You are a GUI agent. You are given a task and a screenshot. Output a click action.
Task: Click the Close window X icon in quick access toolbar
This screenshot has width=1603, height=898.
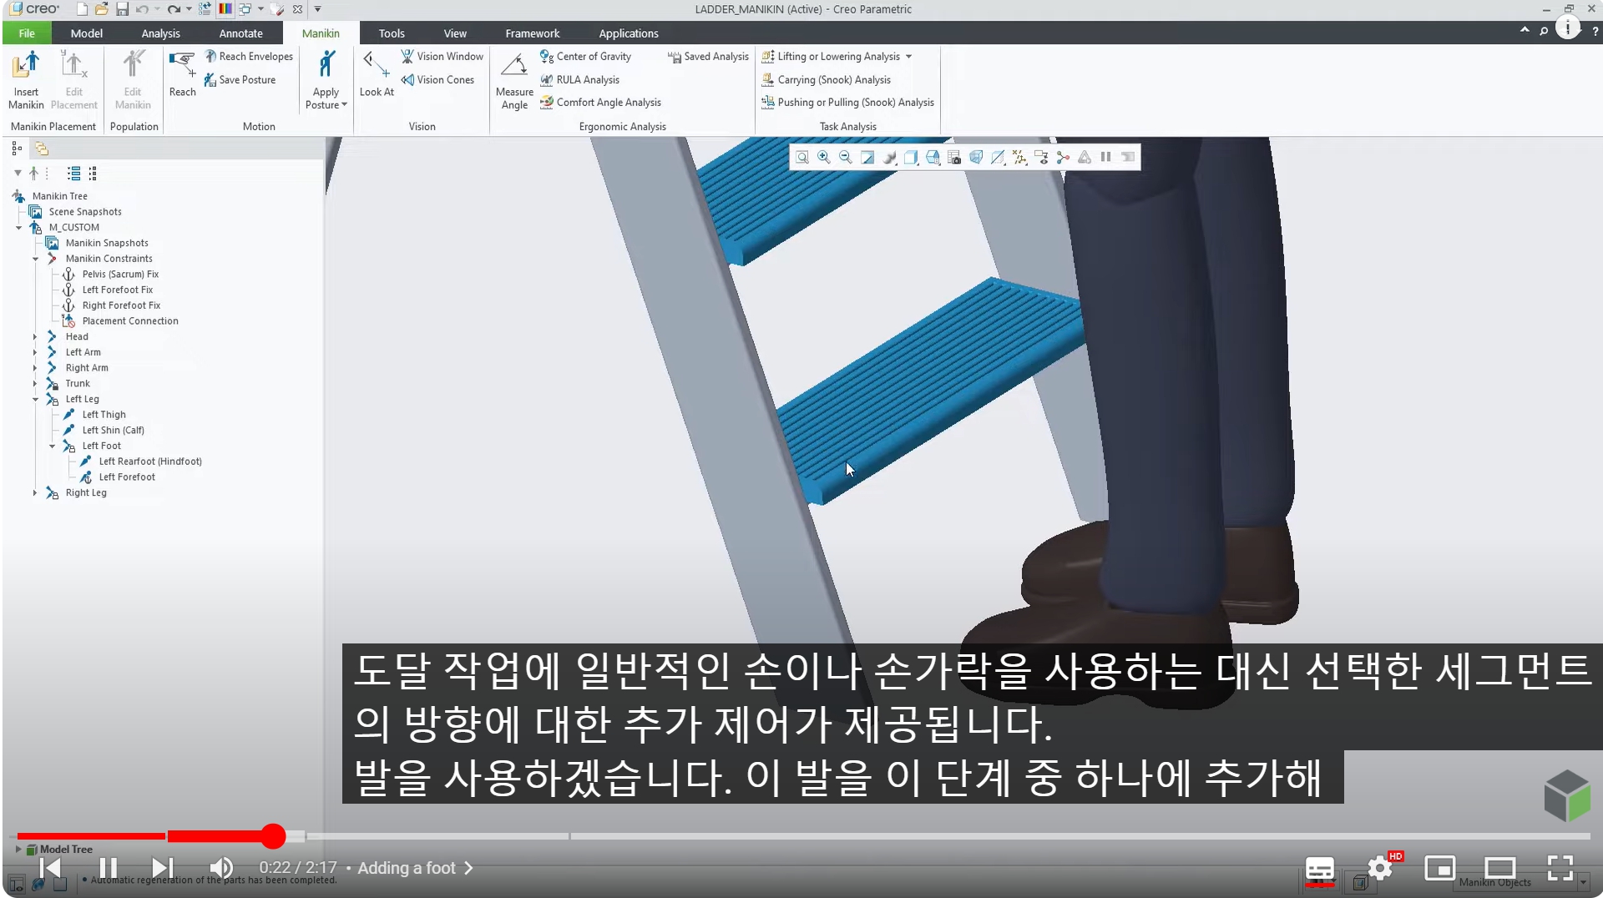[297, 9]
